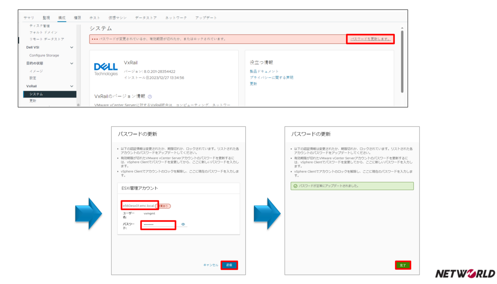Open help icon next to VxRailのバージョン情報

click(x=150, y=96)
